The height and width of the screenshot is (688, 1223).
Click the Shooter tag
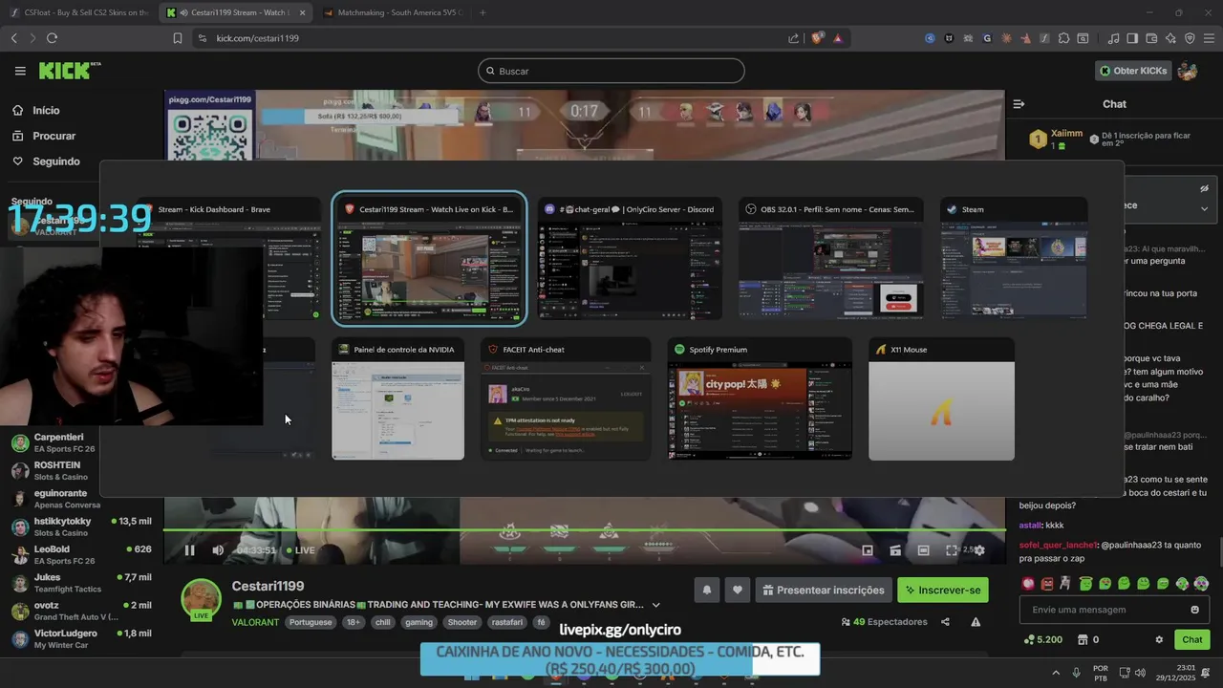click(462, 622)
